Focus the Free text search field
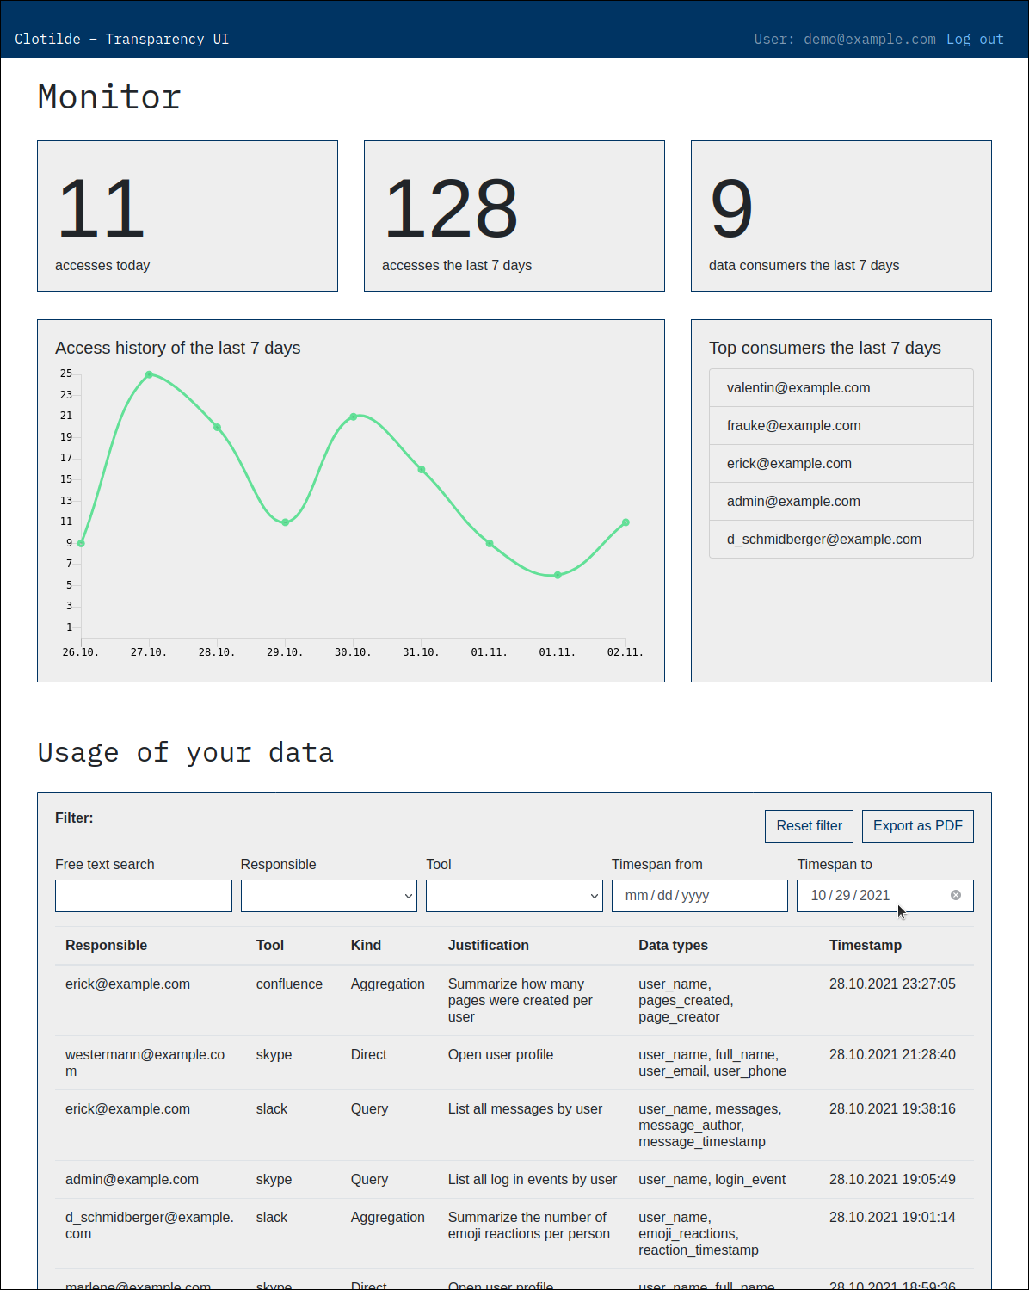Image resolution: width=1029 pixels, height=1290 pixels. (x=144, y=895)
